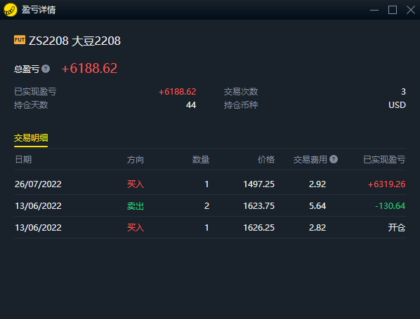This screenshot has height=319, width=420.
Task: Click the total +6188.62 profit figure
Action: coord(89,68)
